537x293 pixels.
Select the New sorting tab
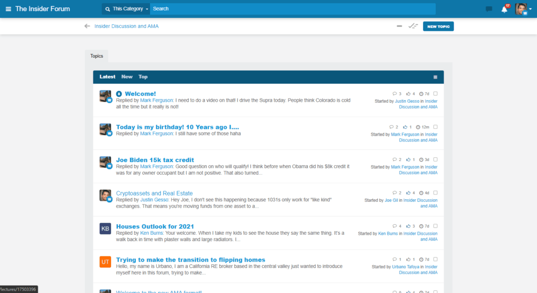click(x=127, y=77)
